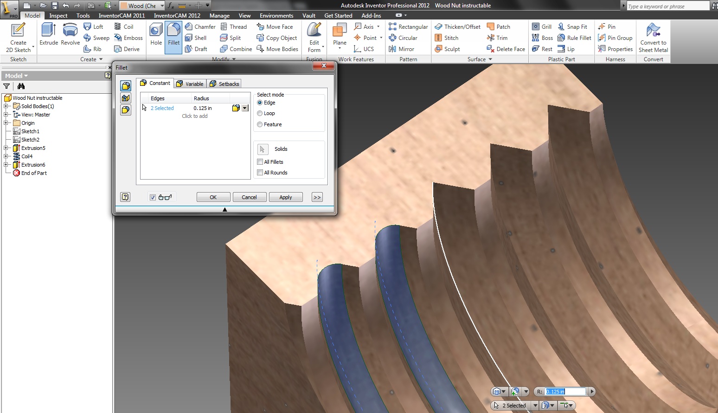The image size is (718, 413).
Task: Click the keyword search field
Action: [667, 6]
